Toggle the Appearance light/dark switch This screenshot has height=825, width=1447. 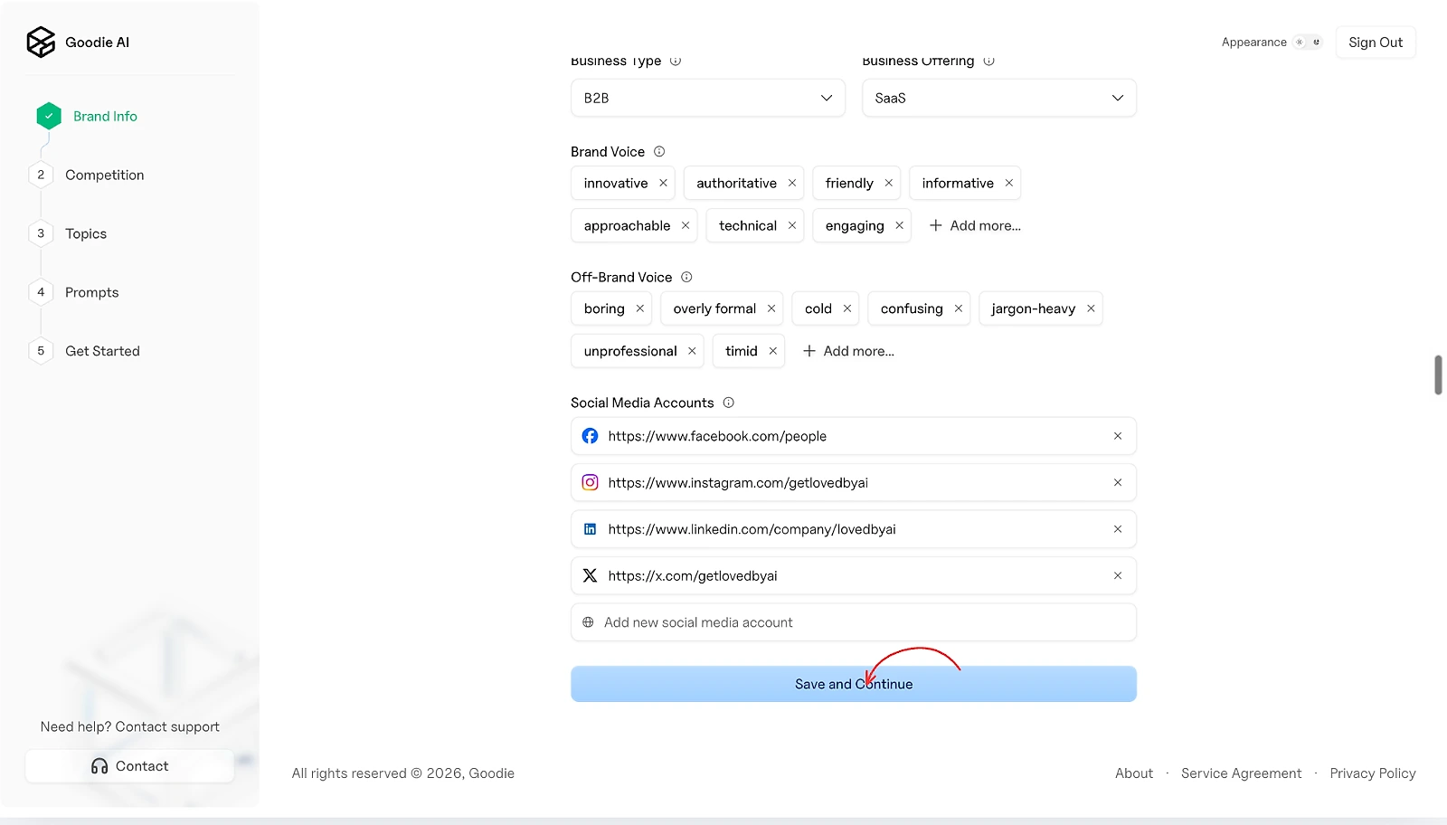pos(1308,43)
